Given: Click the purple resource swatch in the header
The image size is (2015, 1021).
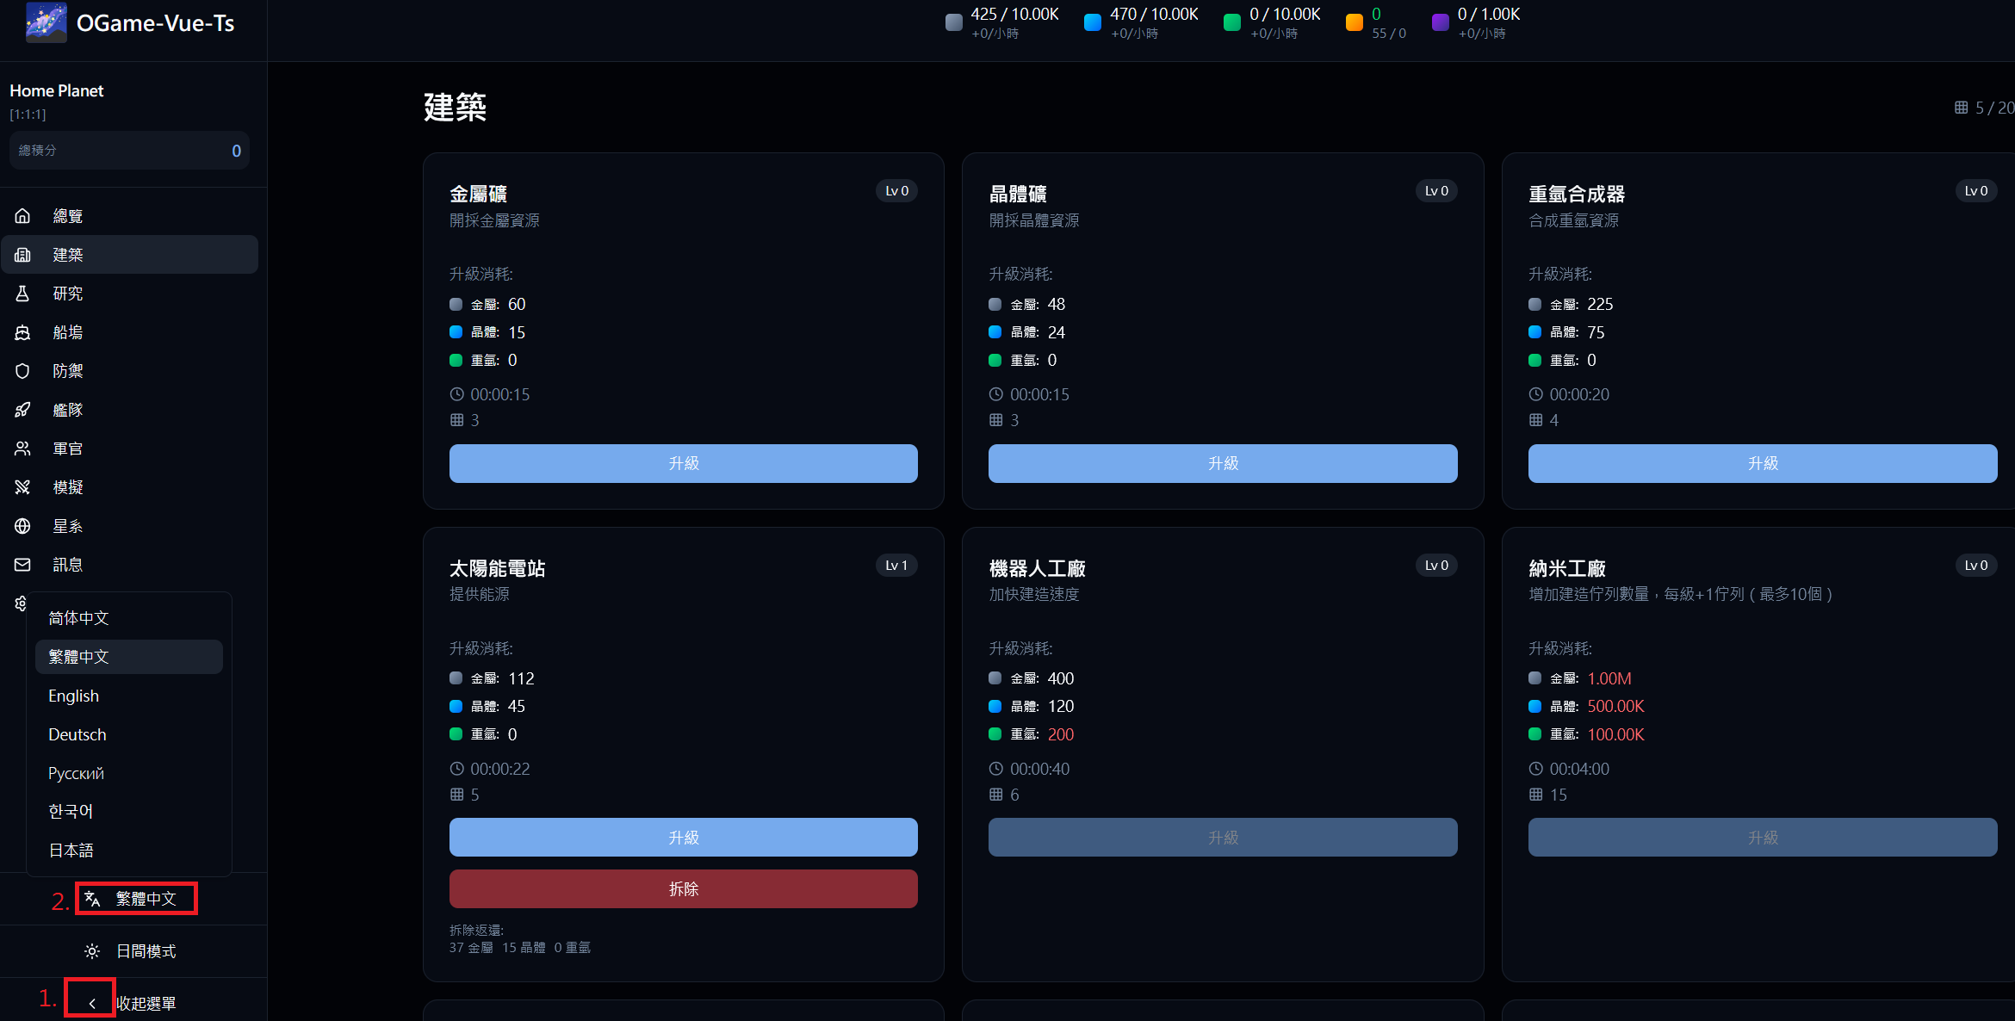Looking at the screenshot, I should pyautogui.click(x=1441, y=22).
